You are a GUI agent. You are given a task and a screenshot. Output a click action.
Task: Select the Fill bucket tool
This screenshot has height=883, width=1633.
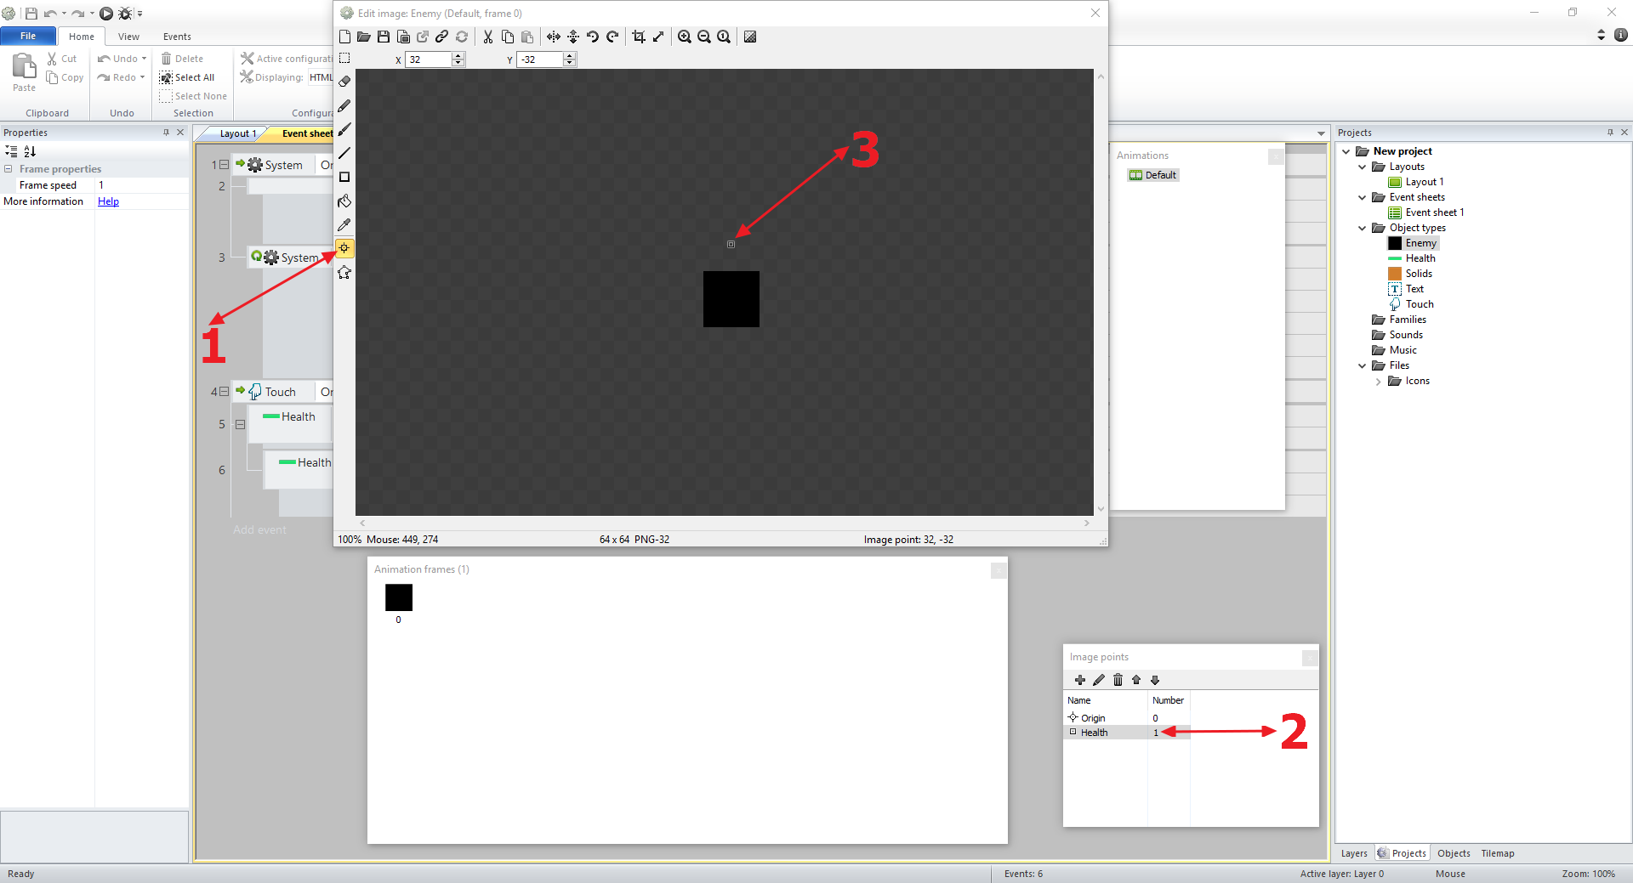[x=344, y=201]
